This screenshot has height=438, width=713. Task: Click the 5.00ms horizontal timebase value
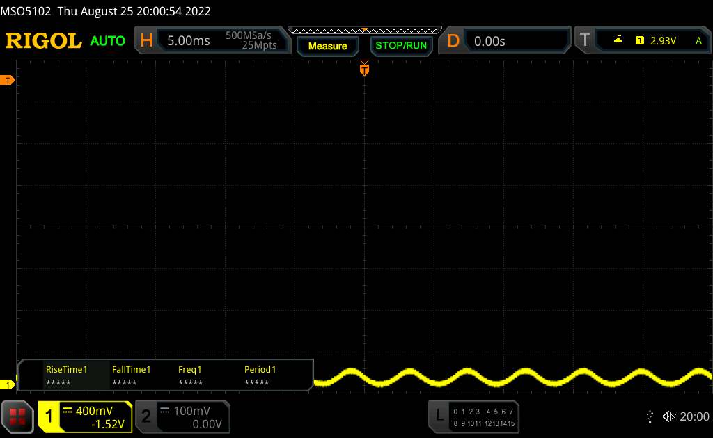[188, 41]
